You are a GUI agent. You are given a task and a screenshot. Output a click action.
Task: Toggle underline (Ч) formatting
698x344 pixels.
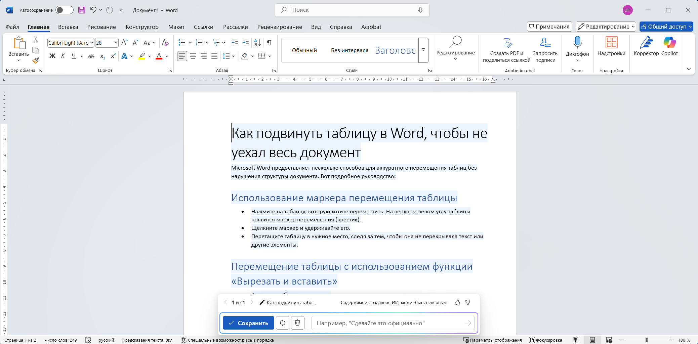(x=74, y=56)
